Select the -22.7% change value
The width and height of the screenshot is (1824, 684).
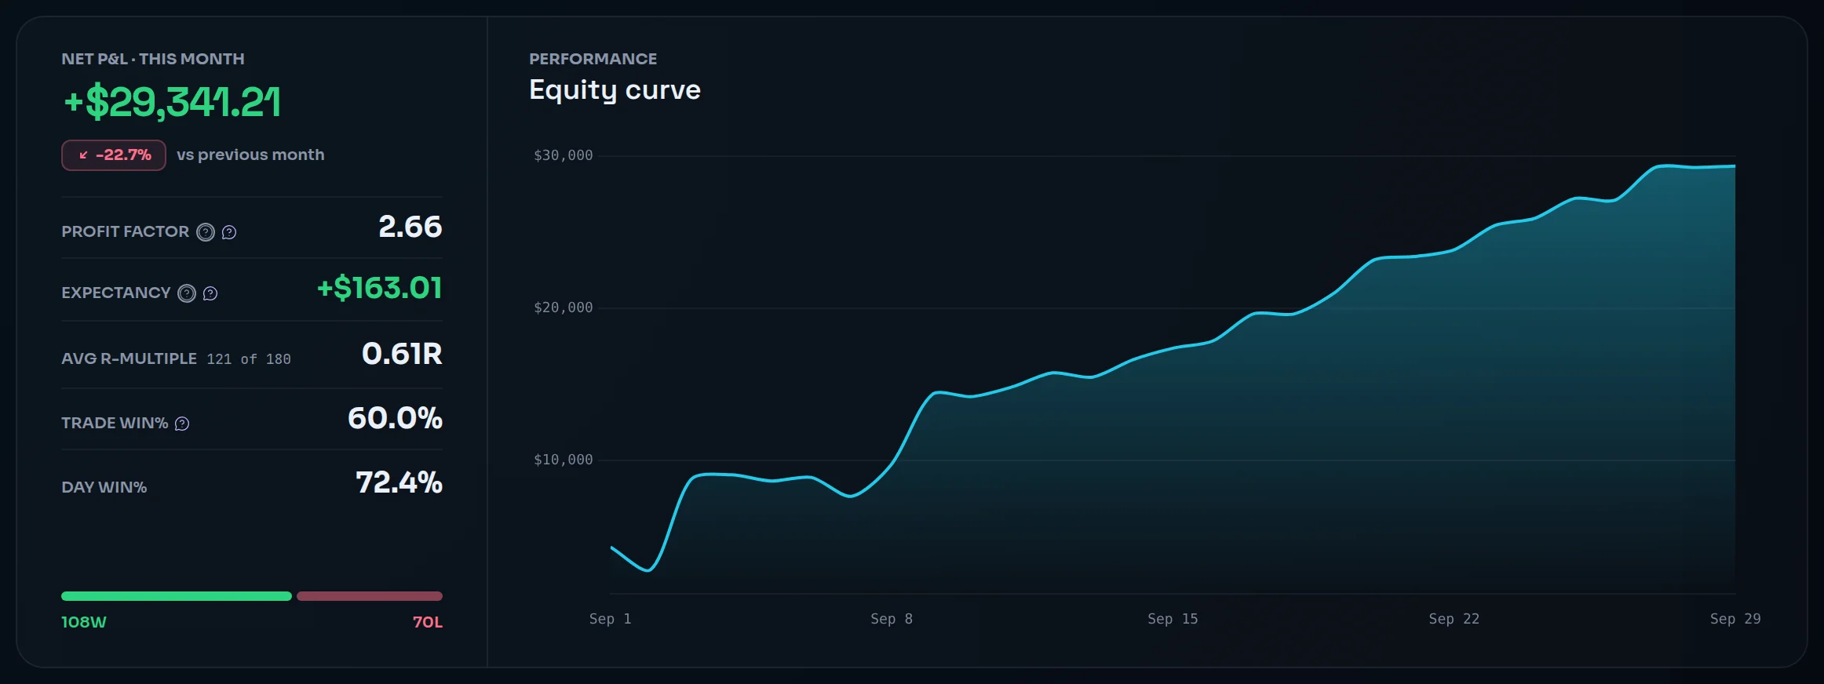pos(123,155)
